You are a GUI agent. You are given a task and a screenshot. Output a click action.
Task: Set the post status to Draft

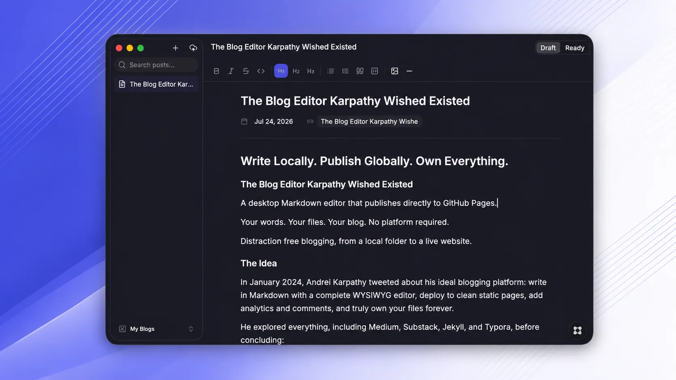pos(548,48)
